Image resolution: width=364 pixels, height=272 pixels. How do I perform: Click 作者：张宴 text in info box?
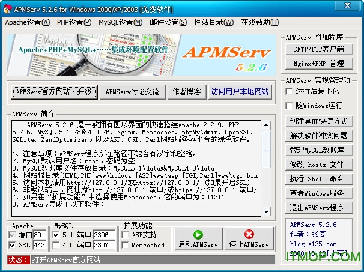coord(308,234)
